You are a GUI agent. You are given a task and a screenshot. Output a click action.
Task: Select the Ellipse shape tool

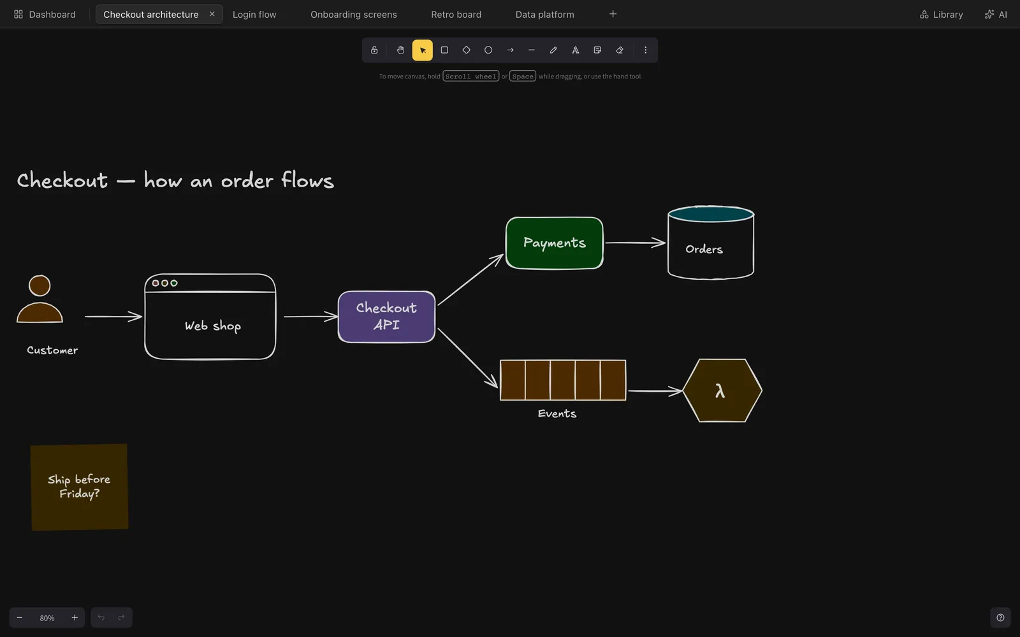[488, 50]
